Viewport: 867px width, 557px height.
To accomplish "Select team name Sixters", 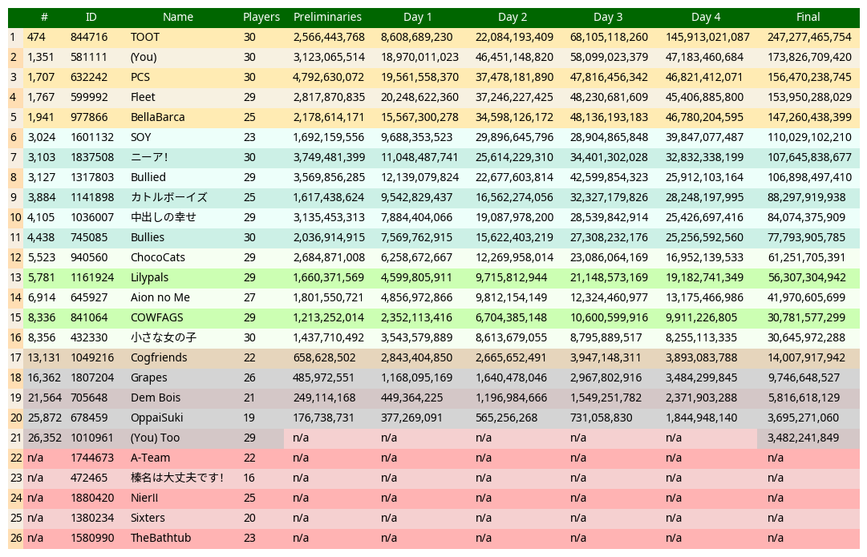I will 148,518.
